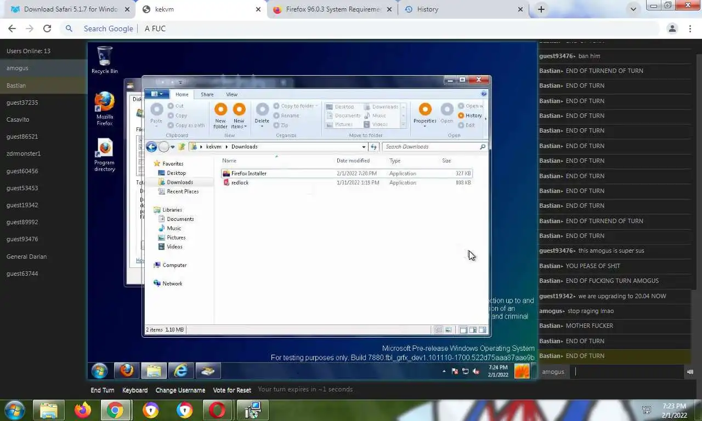
Task: Click the up-one-level folder icon
Action: tap(182, 147)
